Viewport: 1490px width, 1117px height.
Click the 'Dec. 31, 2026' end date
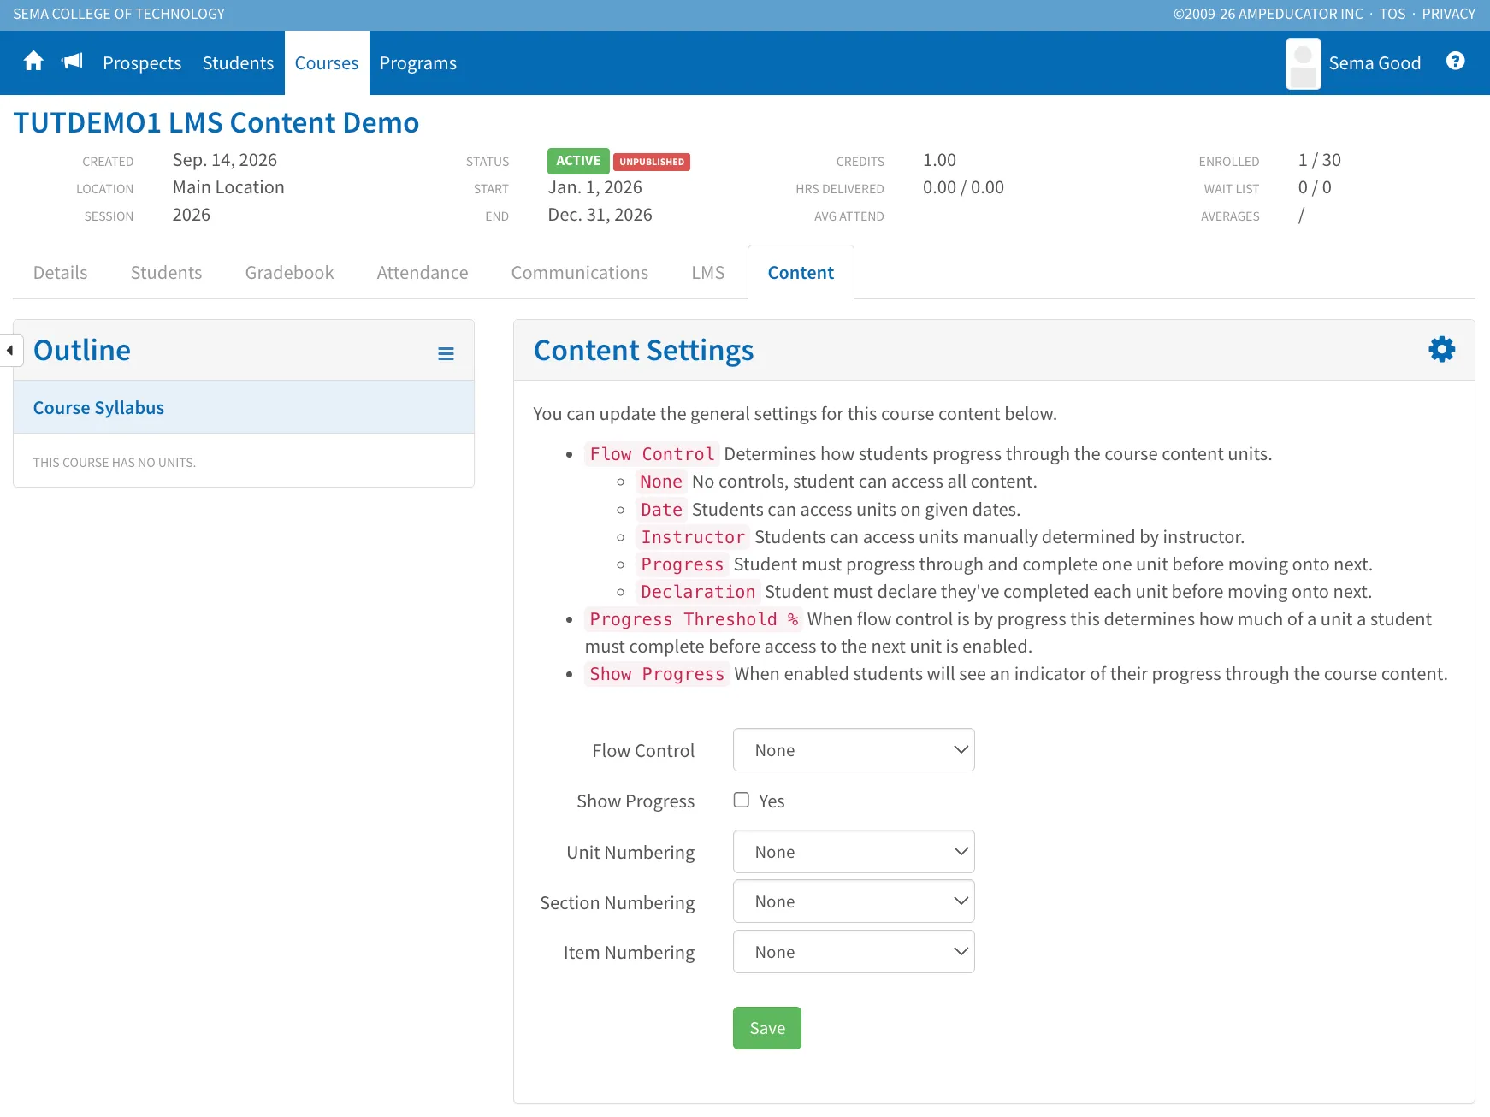(600, 215)
